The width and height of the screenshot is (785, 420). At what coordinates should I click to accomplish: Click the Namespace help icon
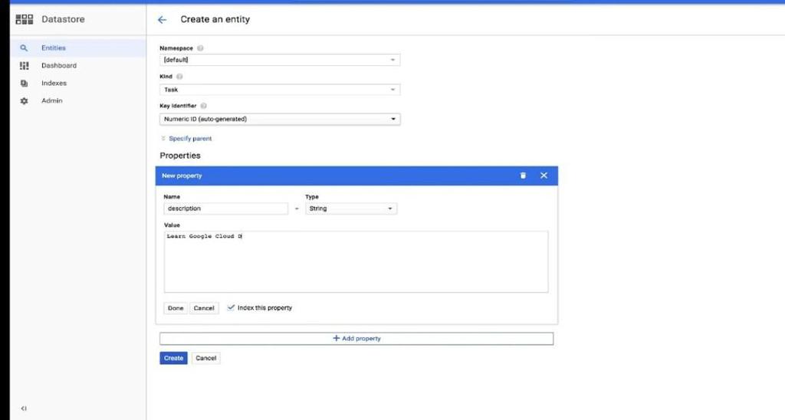[200, 48]
